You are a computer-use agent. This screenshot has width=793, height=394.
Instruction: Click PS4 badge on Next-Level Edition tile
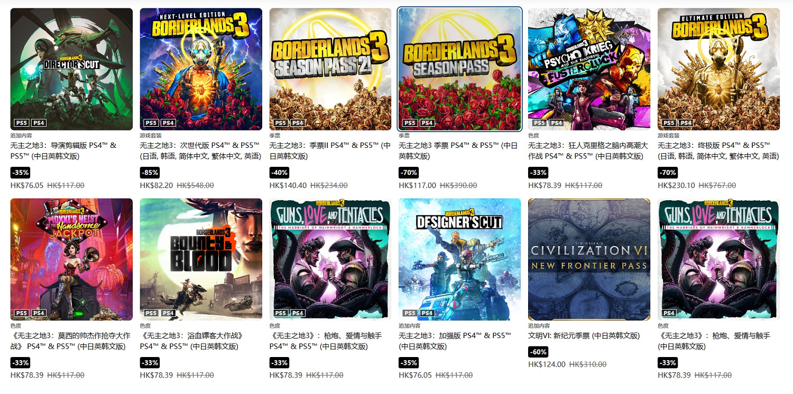tap(168, 123)
